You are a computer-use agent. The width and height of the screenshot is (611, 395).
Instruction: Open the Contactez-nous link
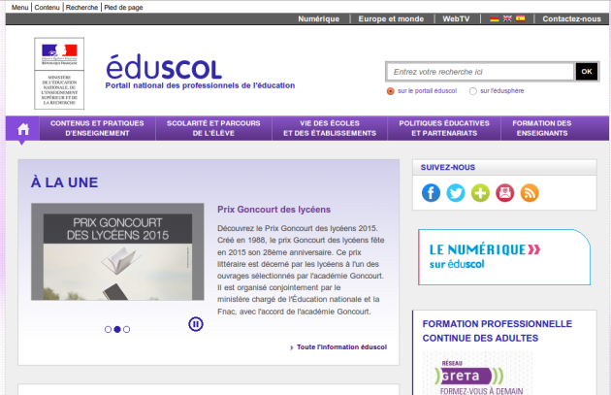(x=571, y=18)
